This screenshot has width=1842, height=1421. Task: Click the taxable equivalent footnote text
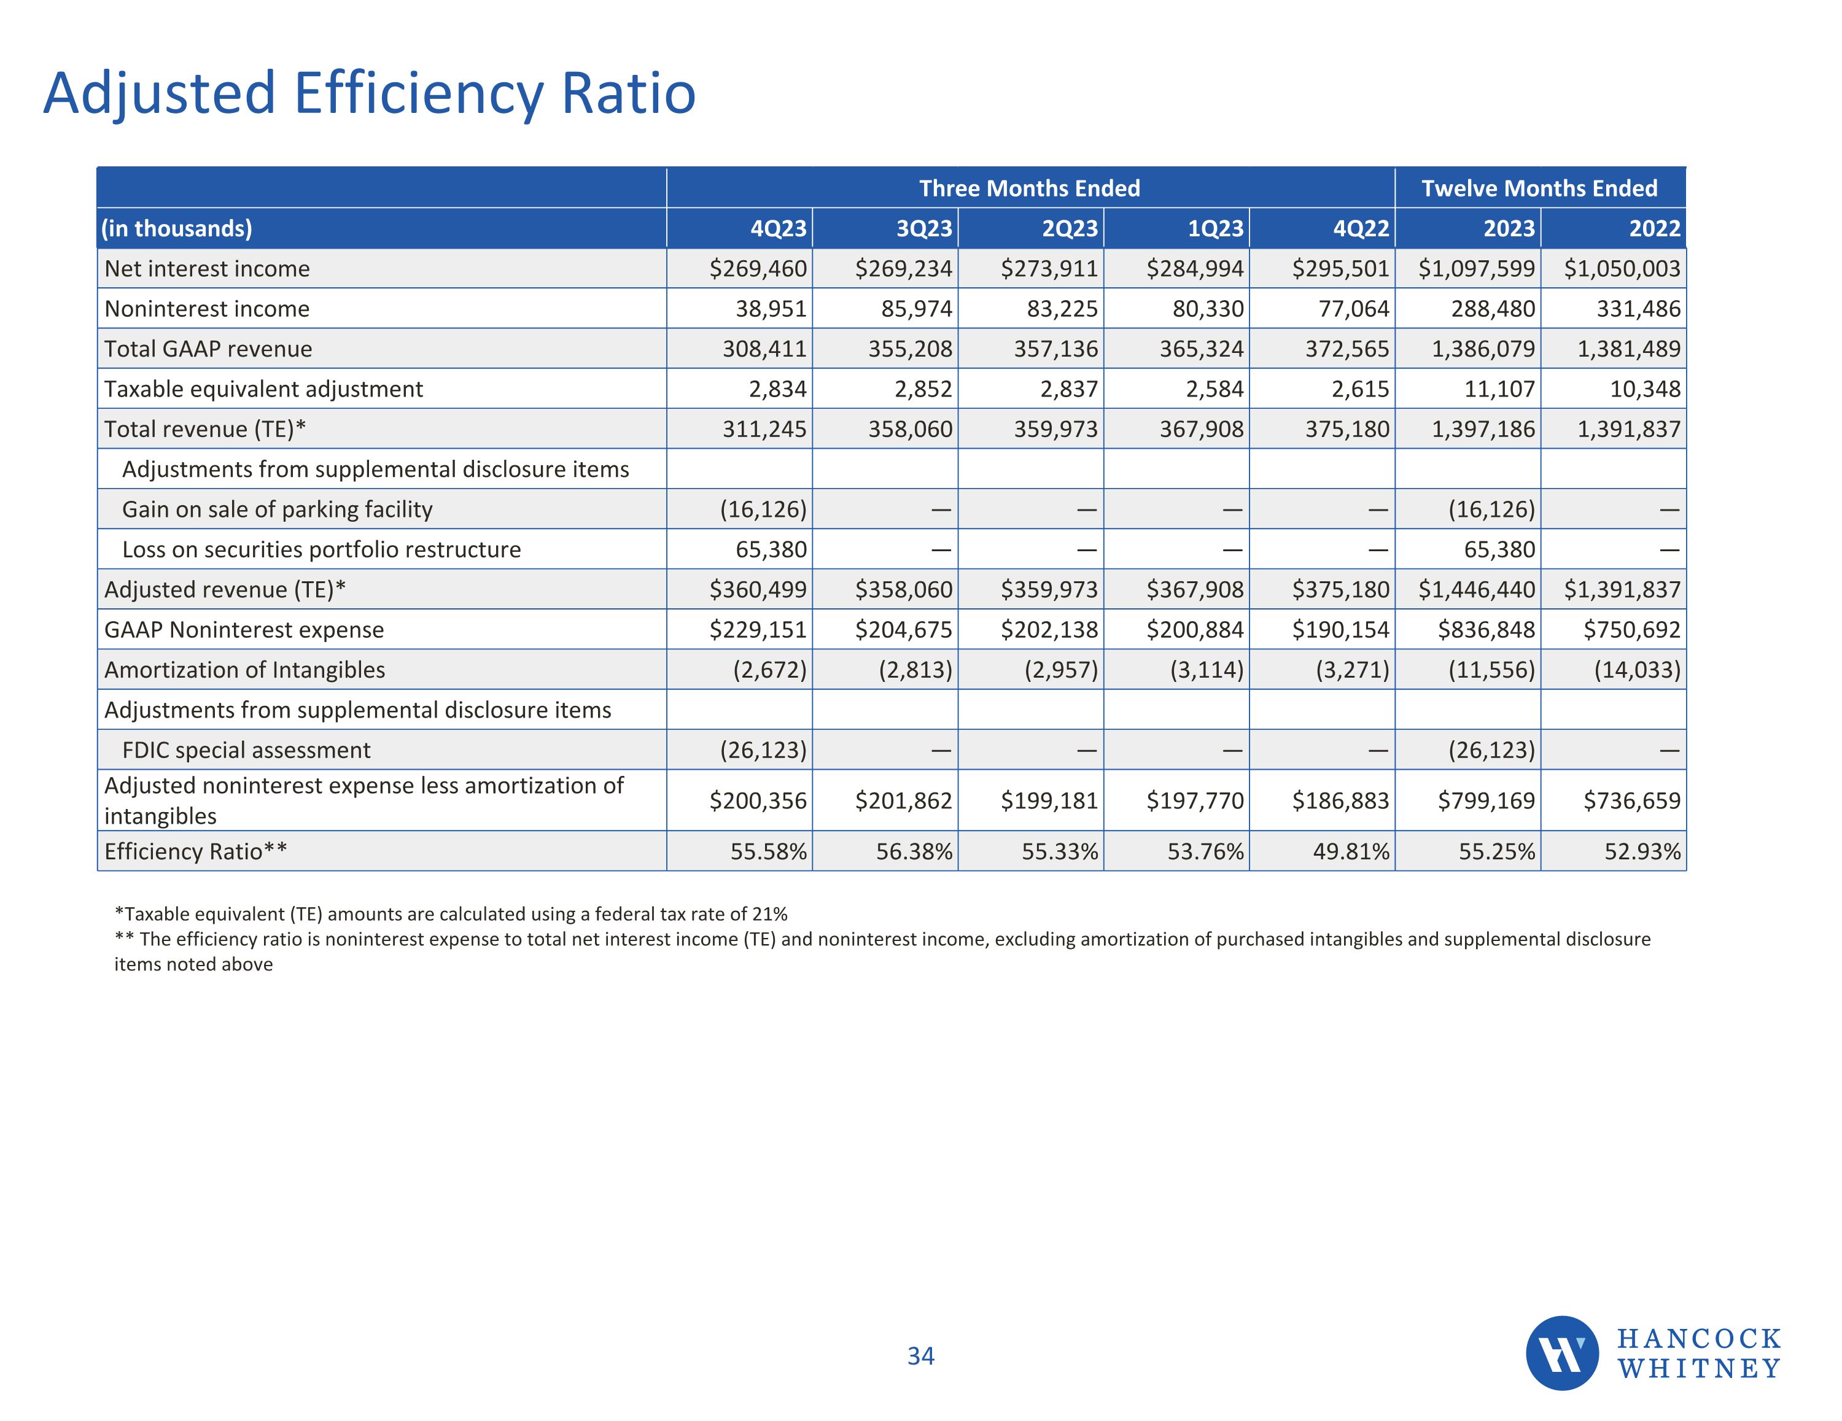coord(451,914)
